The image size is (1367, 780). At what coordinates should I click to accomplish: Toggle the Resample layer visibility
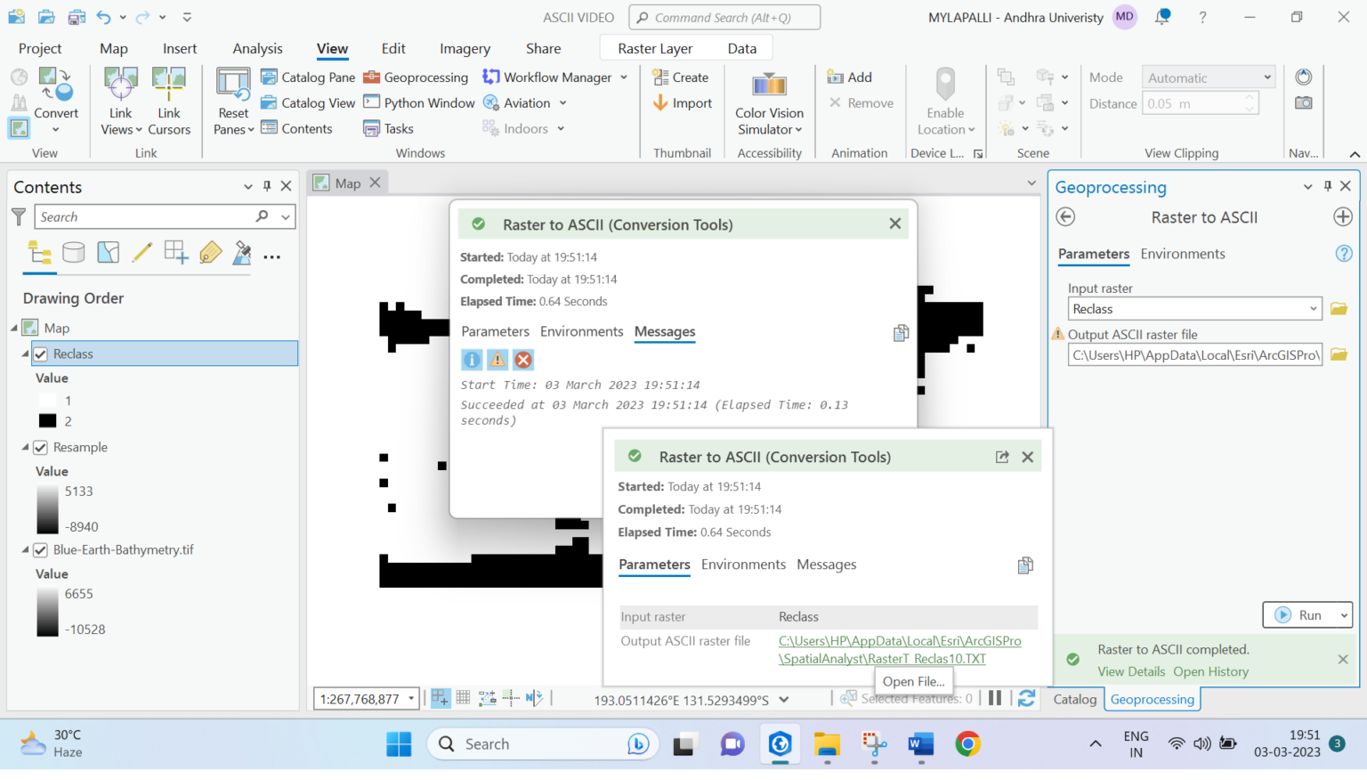[40, 447]
